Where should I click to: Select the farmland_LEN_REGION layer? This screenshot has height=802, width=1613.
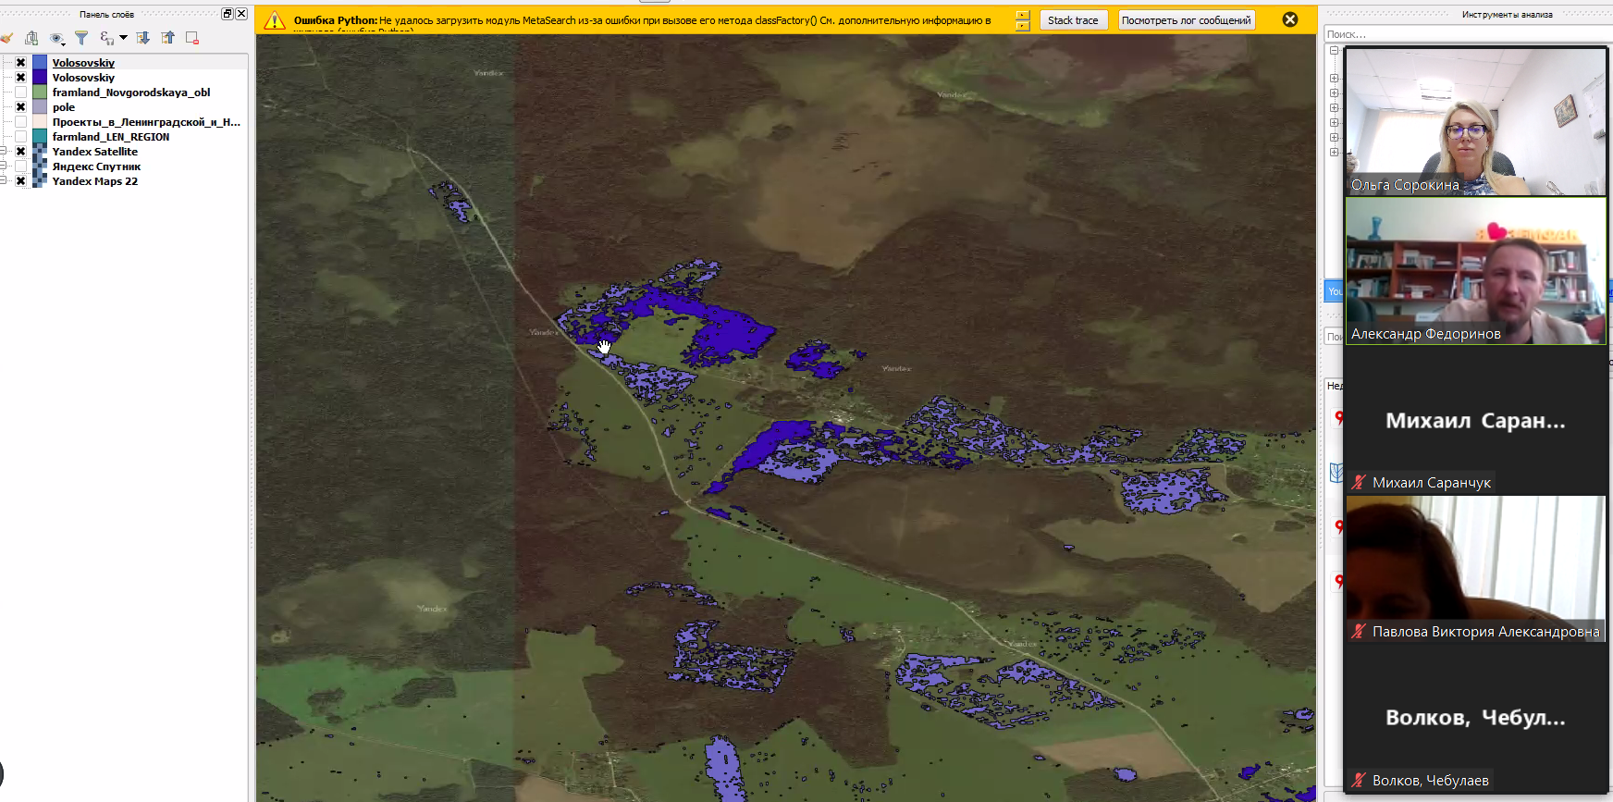tap(111, 137)
